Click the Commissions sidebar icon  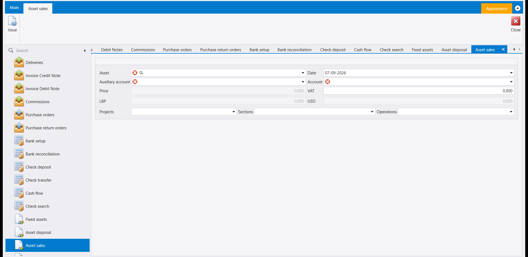click(19, 102)
